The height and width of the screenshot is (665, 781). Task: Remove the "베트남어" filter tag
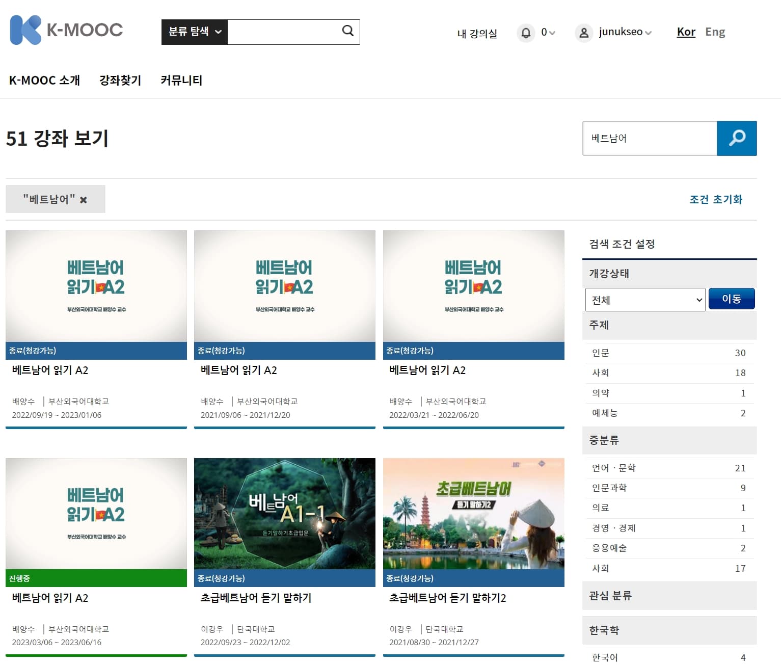[84, 200]
